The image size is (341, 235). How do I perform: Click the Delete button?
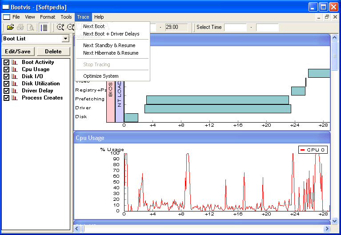coord(53,52)
